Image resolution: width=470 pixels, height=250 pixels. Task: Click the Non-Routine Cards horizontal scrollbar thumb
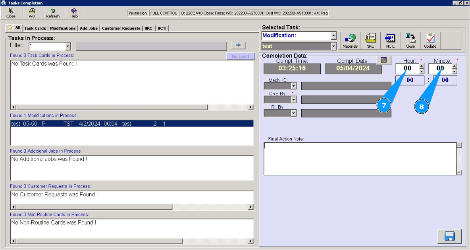[99, 241]
